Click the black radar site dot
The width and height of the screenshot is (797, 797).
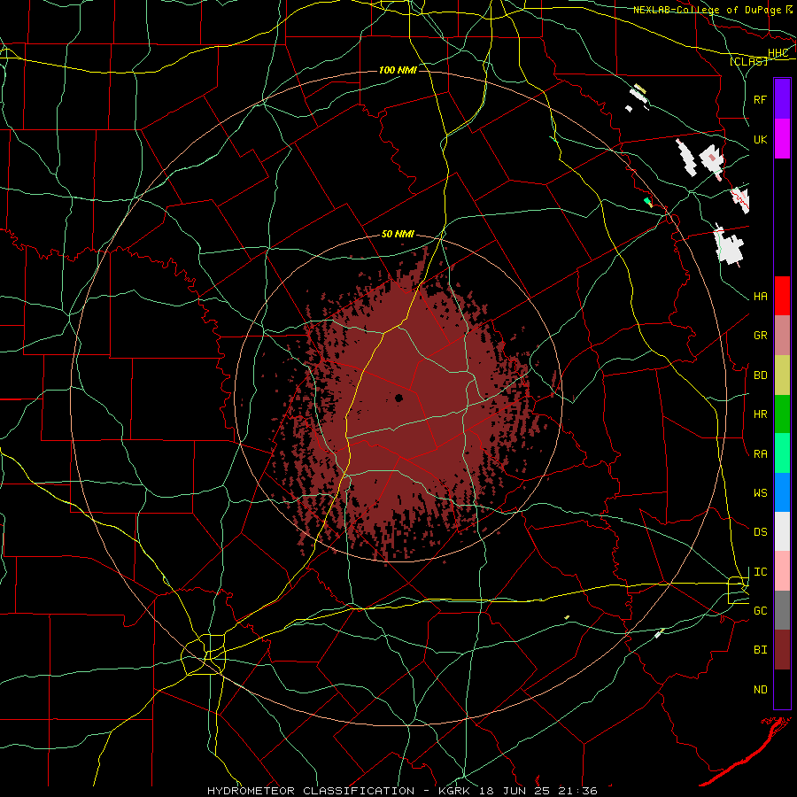(x=399, y=398)
